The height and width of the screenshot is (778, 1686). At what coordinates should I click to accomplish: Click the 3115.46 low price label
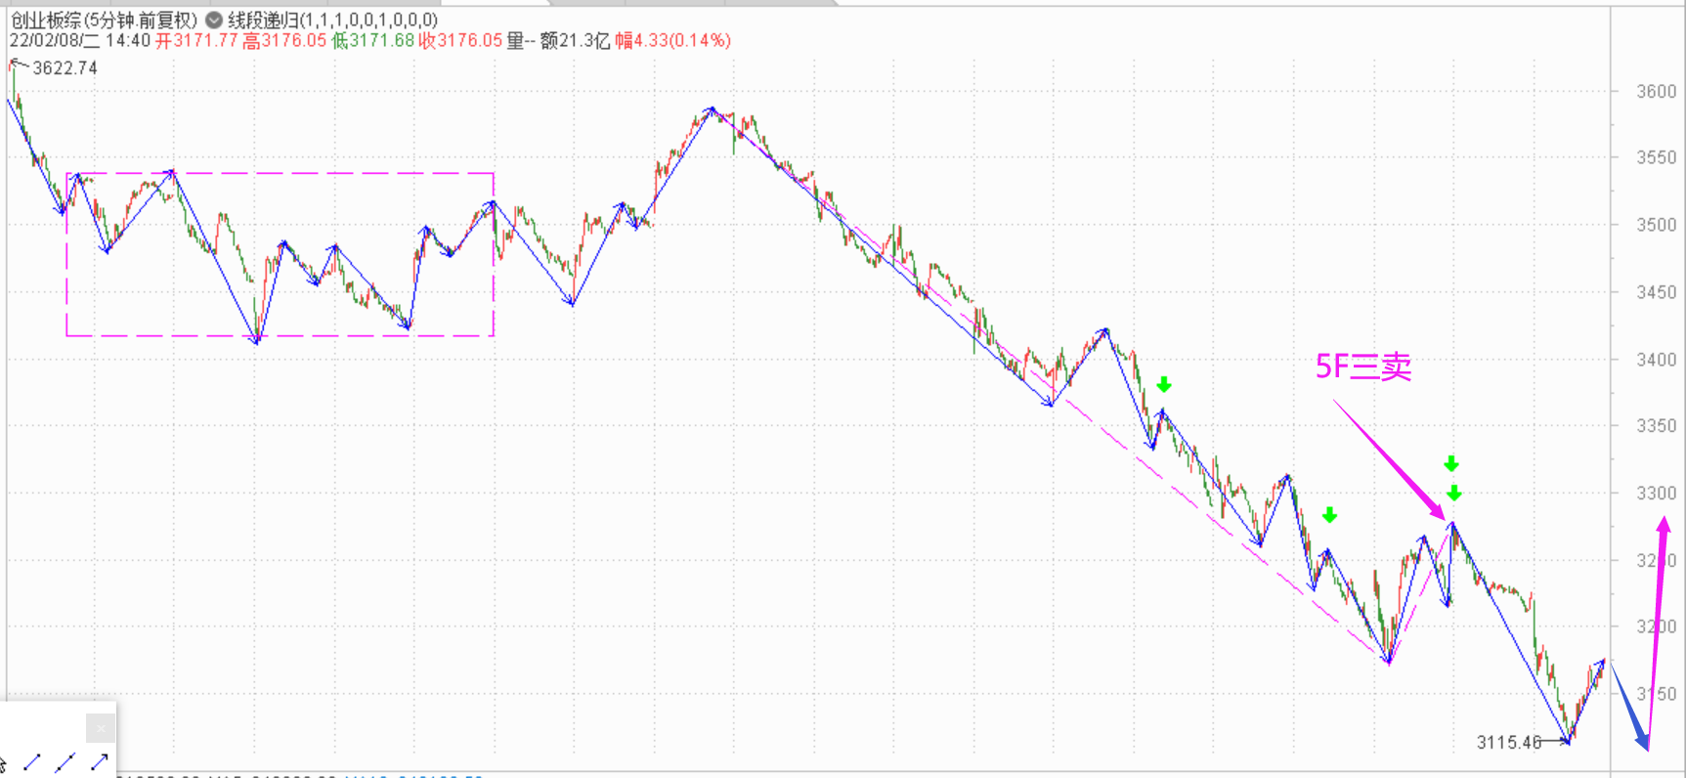1508,742
